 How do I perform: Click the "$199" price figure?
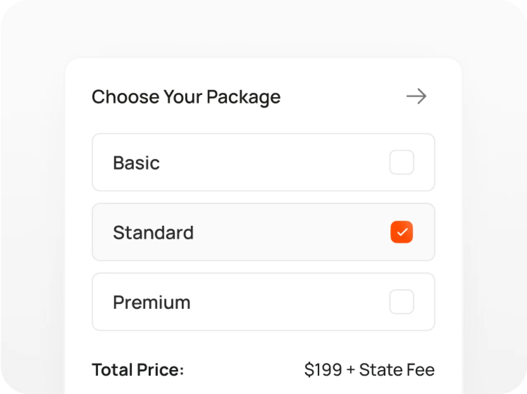coord(323,370)
